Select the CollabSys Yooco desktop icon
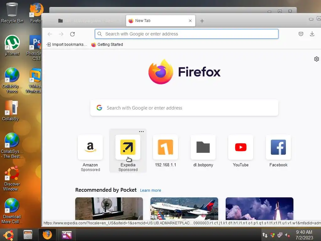The image size is (321, 241). (12, 81)
